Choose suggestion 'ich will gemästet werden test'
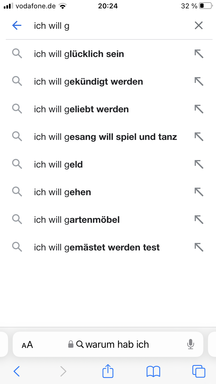This screenshot has height=384, width=216. (x=108, y=247)
